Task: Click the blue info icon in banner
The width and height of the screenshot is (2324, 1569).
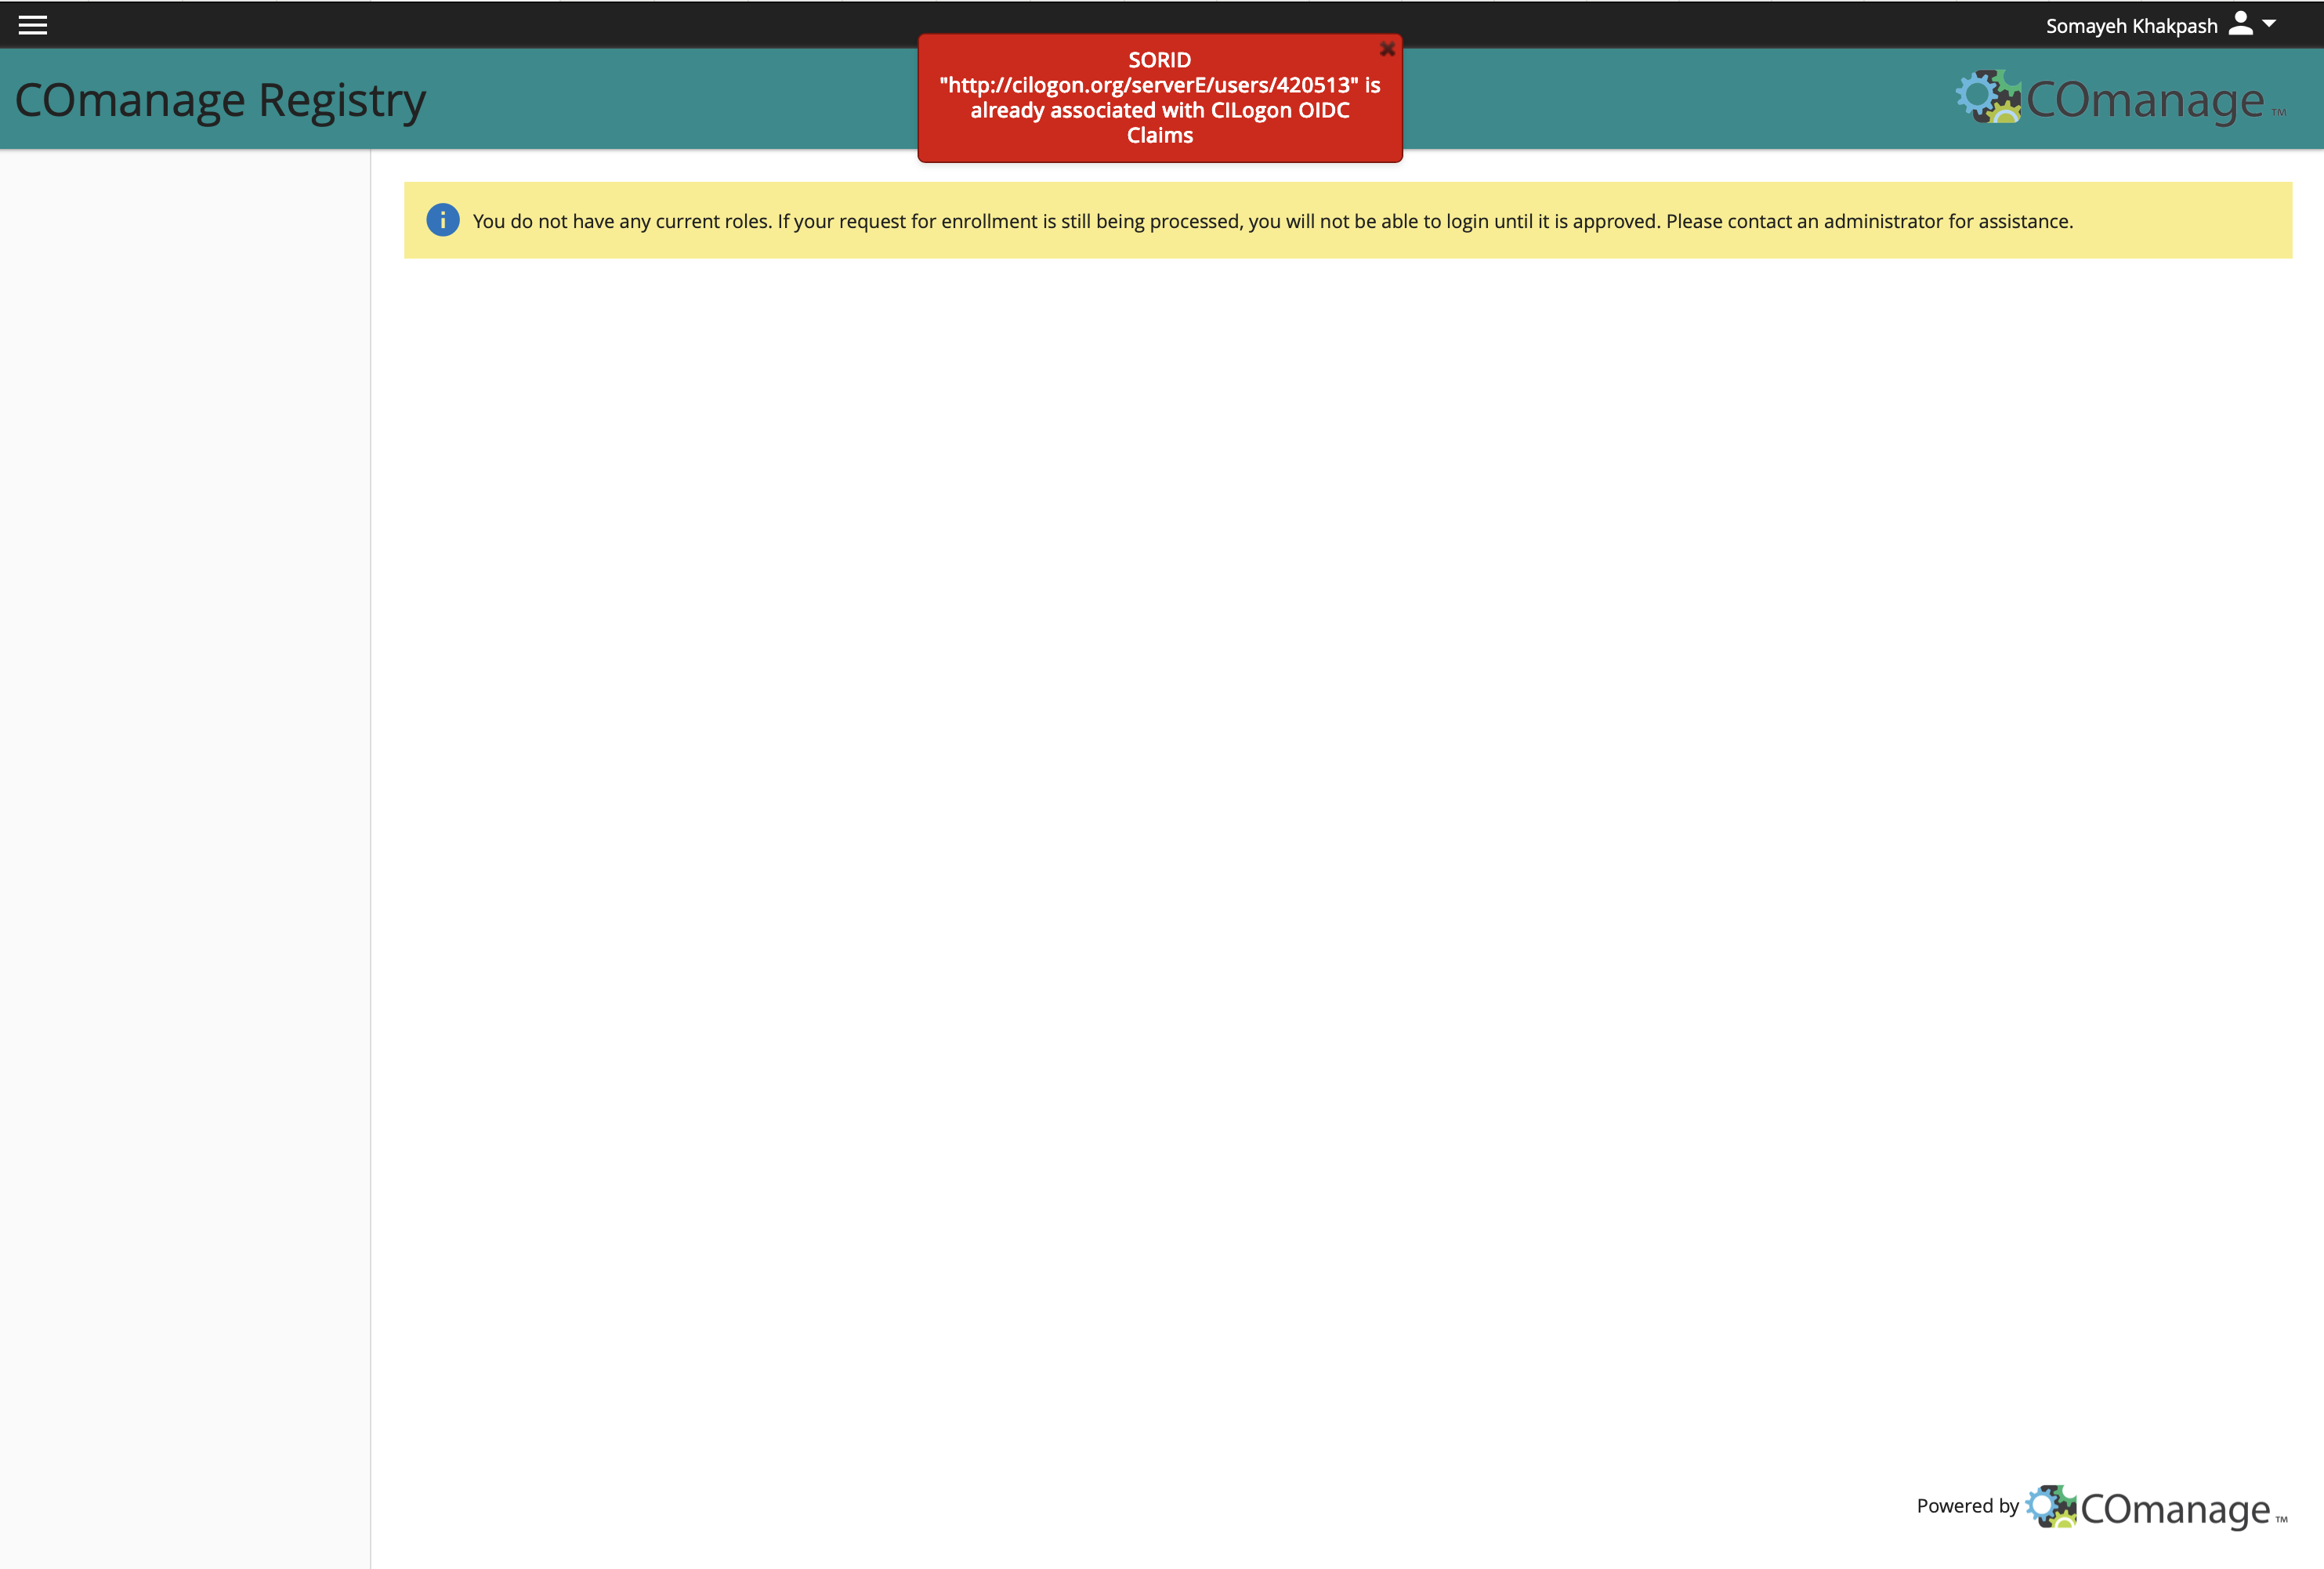Action: (443, 220)
